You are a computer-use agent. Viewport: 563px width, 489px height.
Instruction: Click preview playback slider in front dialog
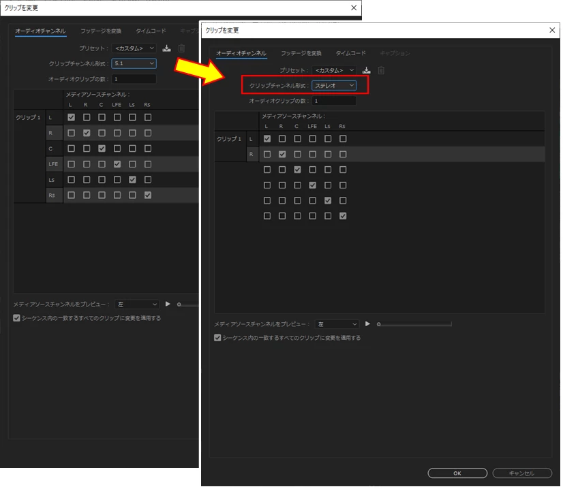coord(415,324)
